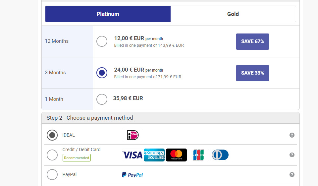
Task: Choose the 1 Month plan radio button
Action: pyautogui.click(x=102, y=99)
